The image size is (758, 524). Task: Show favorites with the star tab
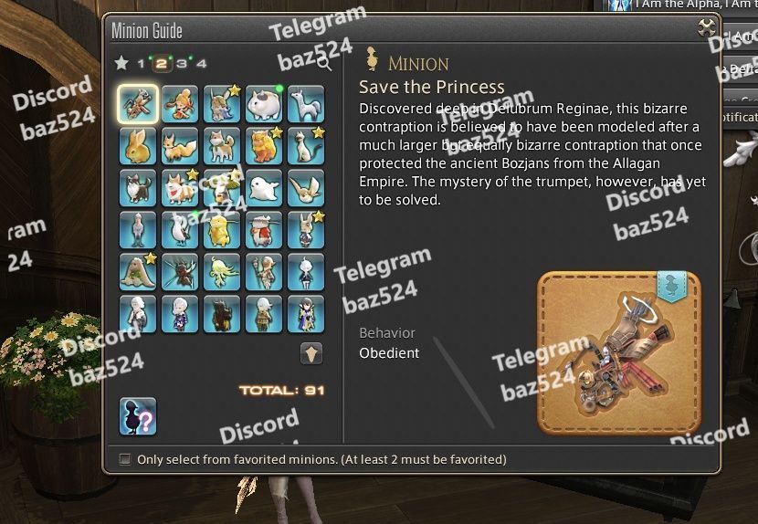coord(121,63)
